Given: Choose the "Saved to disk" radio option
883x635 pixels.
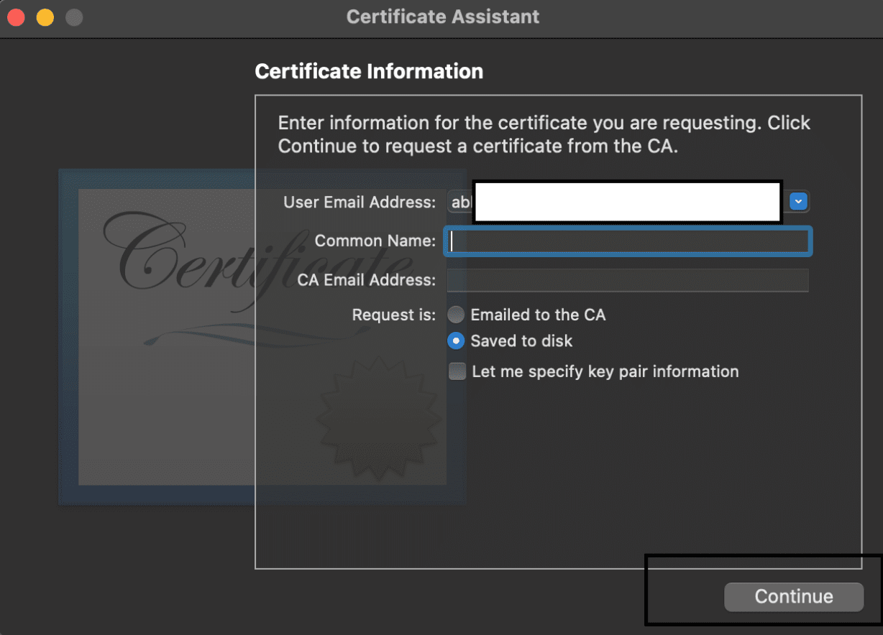Looking at the screenshot, I should coord(456,341).
